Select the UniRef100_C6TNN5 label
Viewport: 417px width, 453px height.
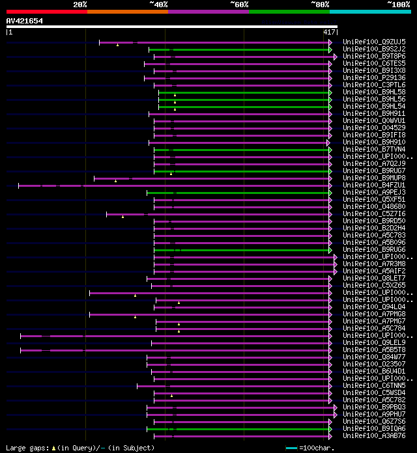tap(374, 385)
